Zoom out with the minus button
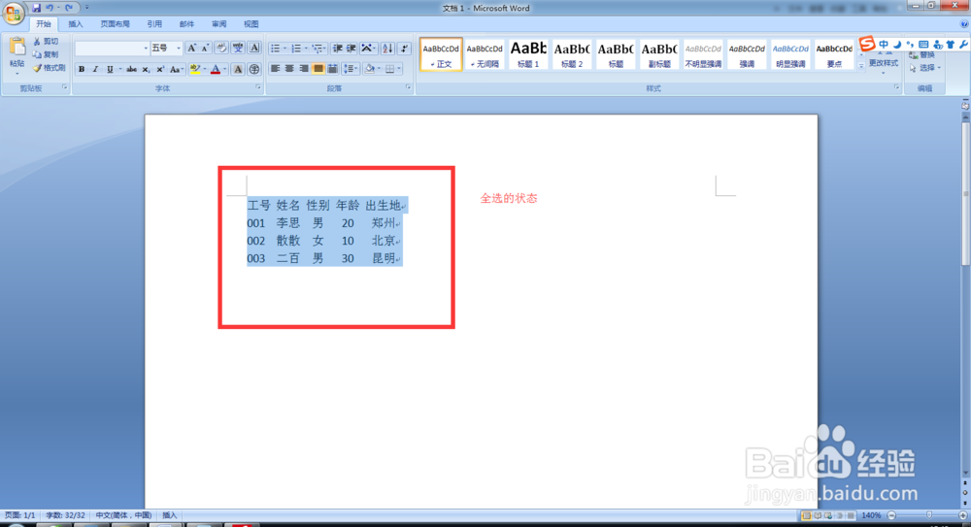 pos(891,515)
